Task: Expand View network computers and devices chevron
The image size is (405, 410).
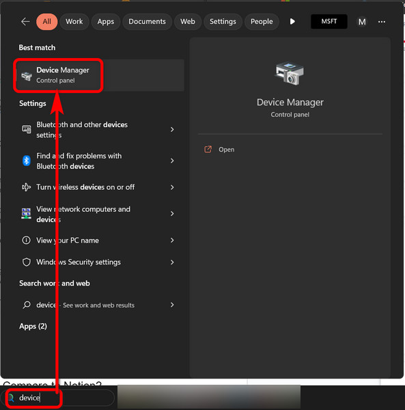Action: coord(172,214)
